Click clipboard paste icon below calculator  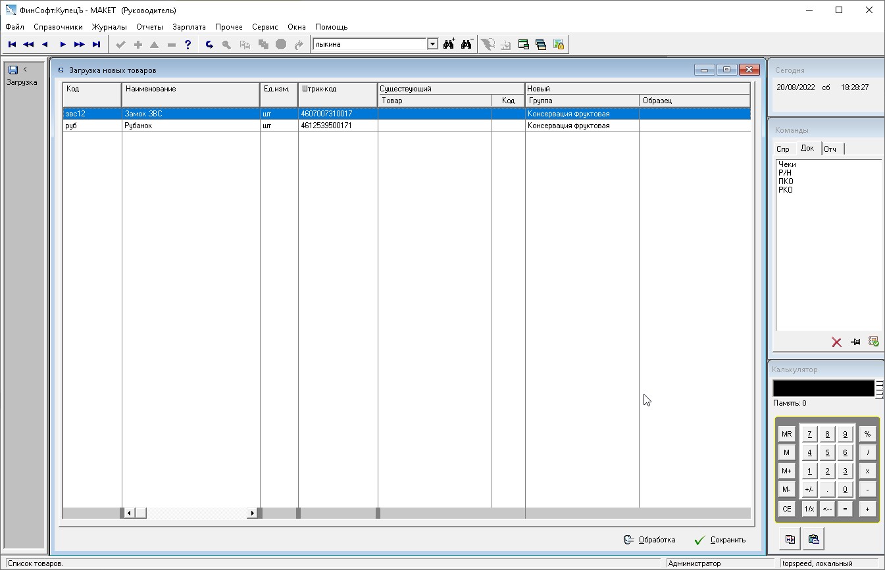tap(813, 539)
